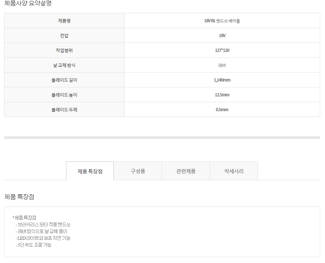The image size is (325, 263).
Task: Switch to the 제품 특장점 tab
Action: pos(90,171)
